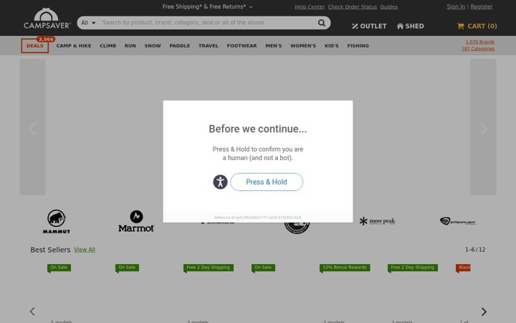Open the Streamlight brand logo
Screen dimensions: 516x323
point(458,221)
